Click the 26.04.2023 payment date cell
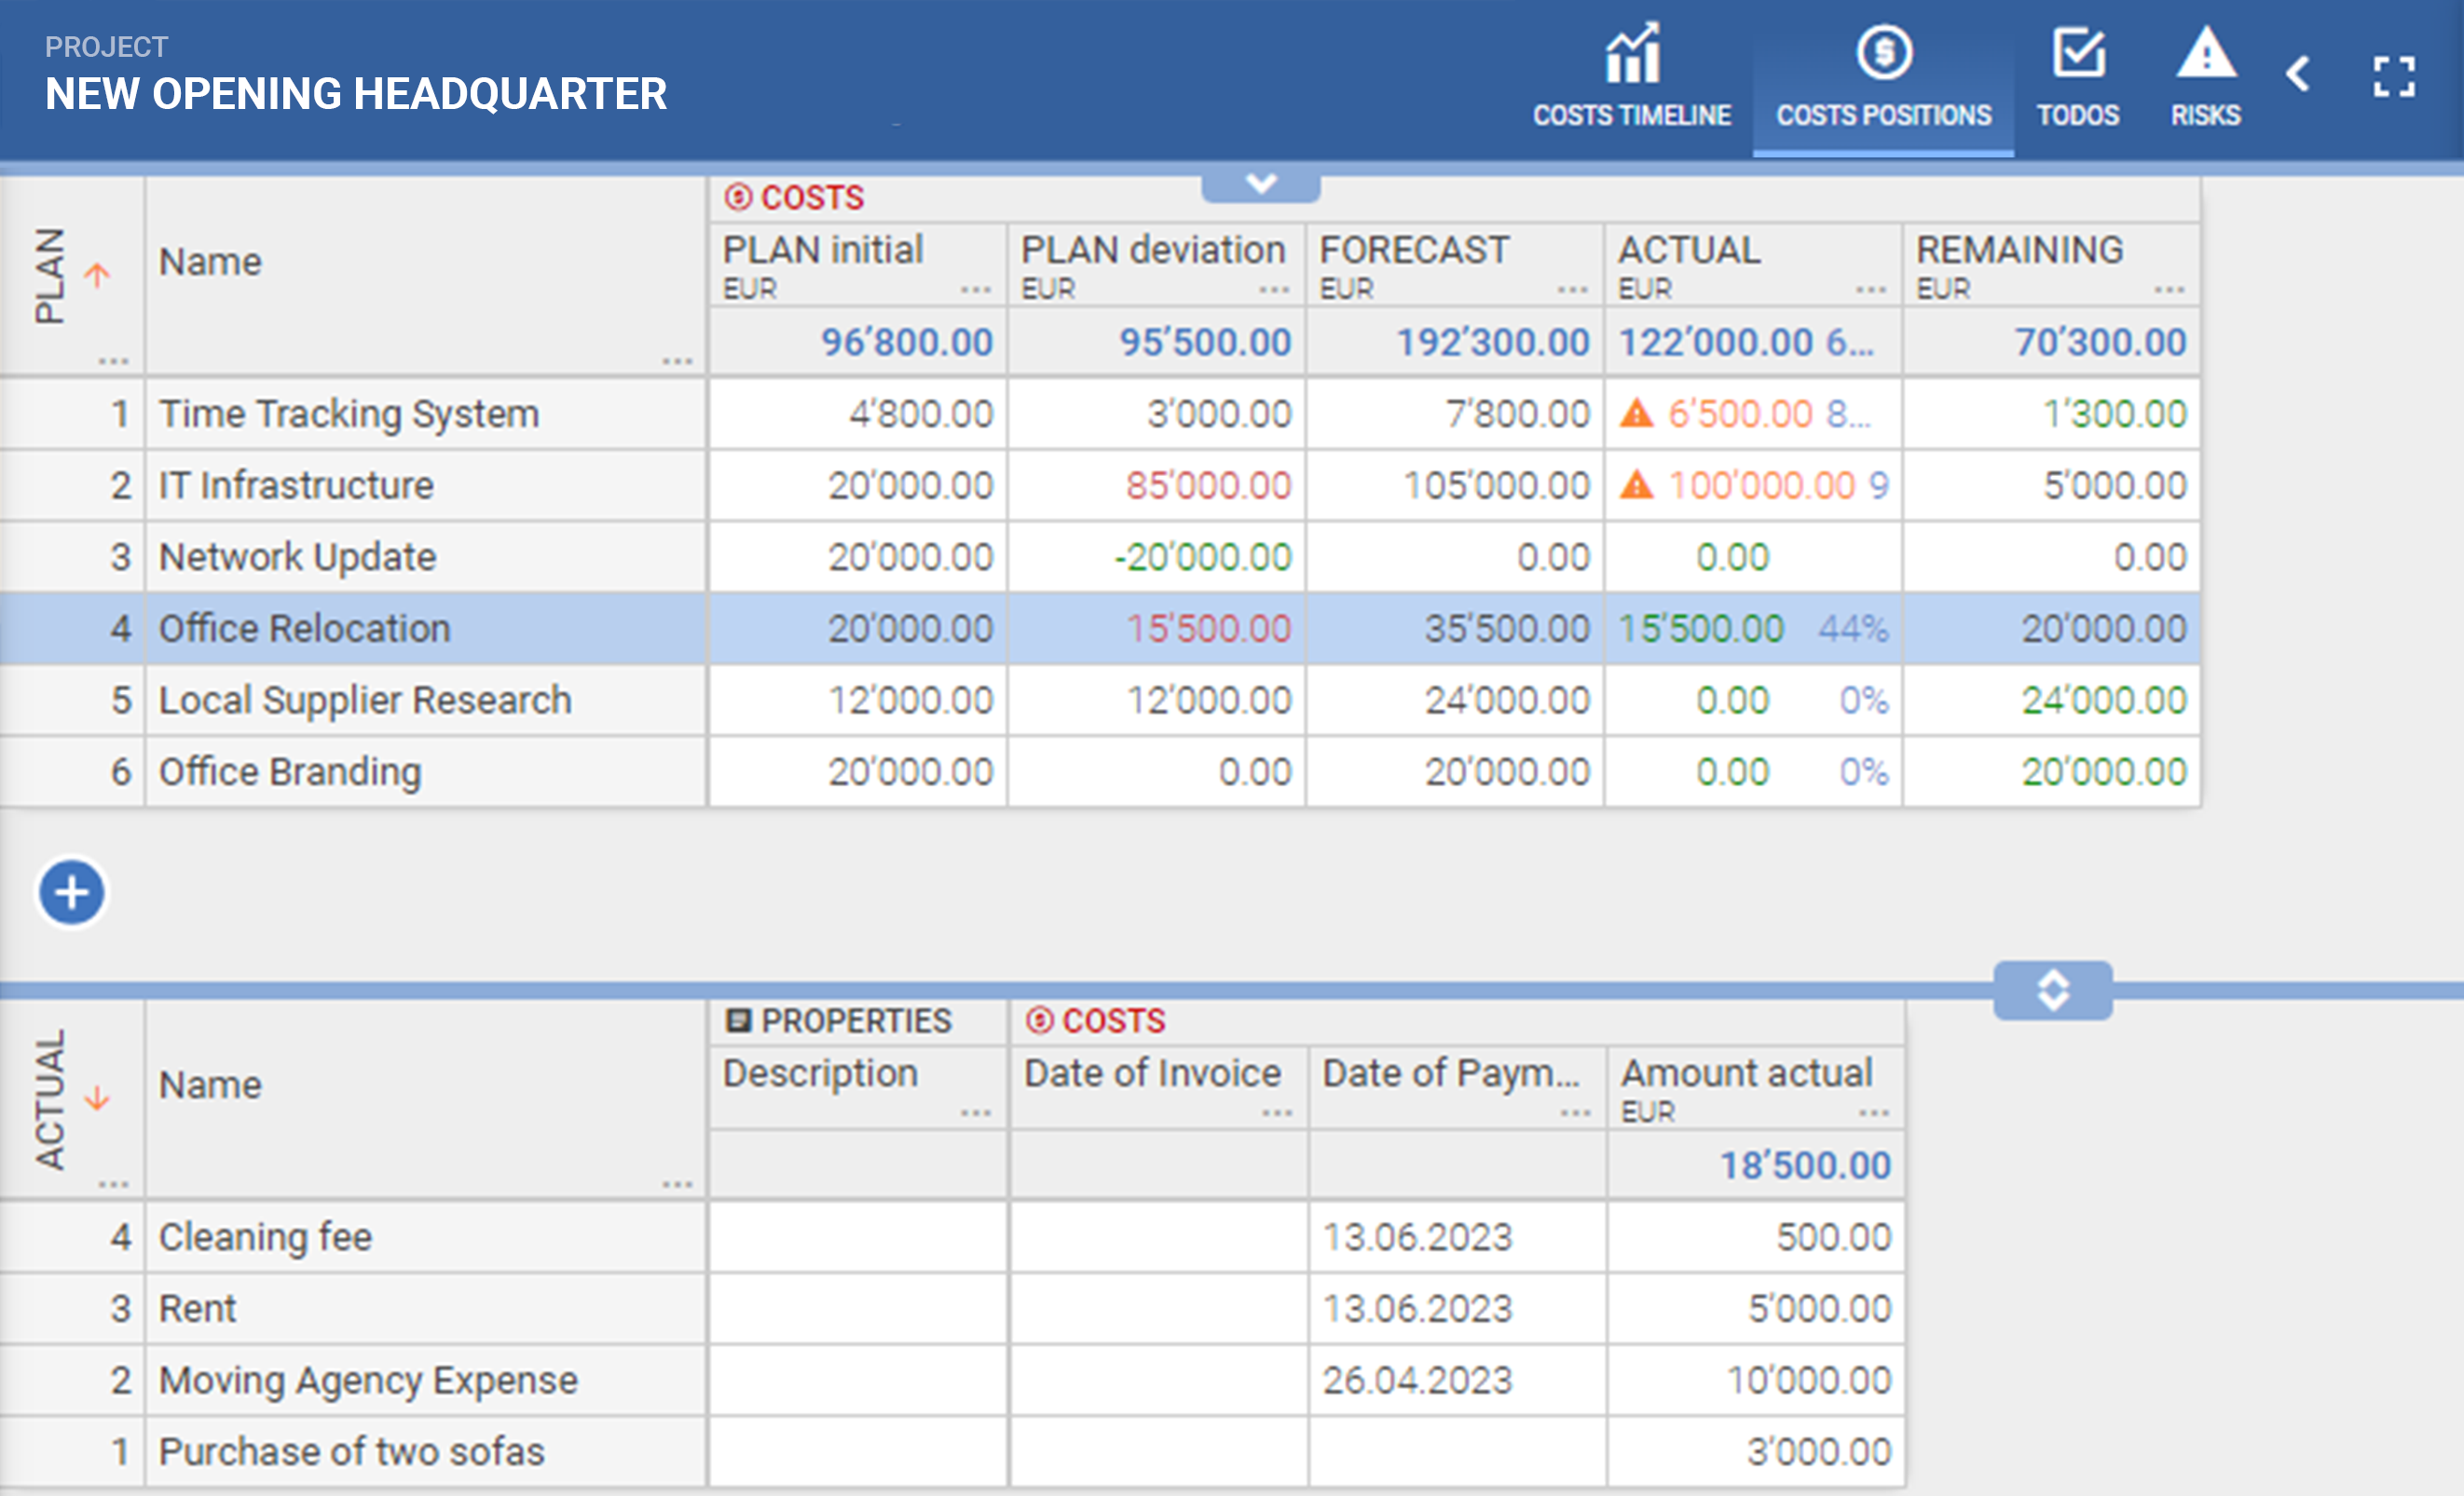Image resolution: width=2464 pixels, height=1496 pixels. tap(1457, 1380)
